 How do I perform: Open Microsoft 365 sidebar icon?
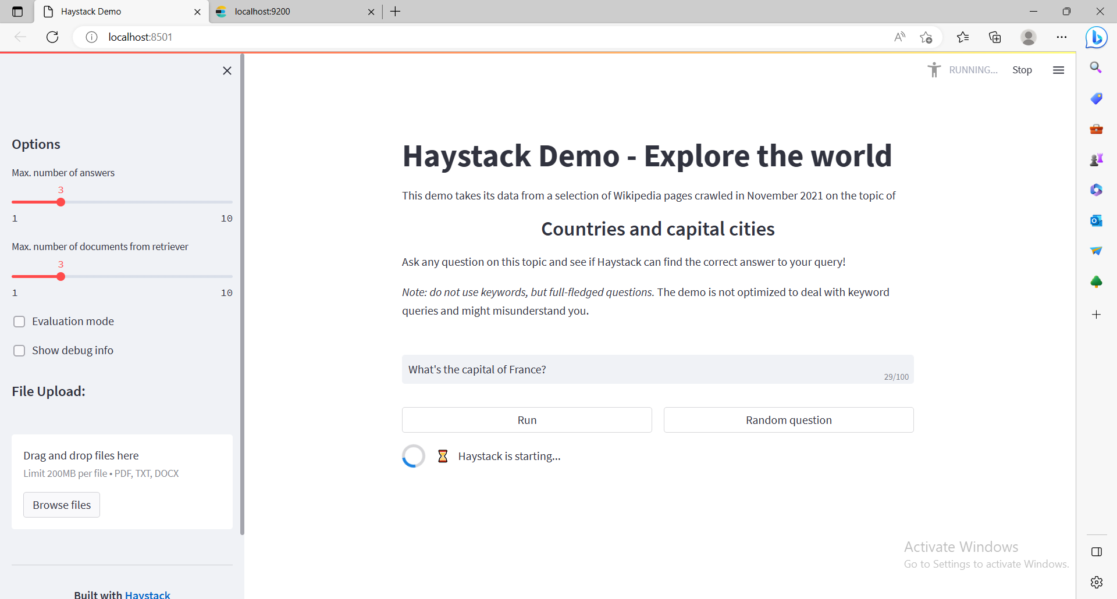pos(1096,190)
